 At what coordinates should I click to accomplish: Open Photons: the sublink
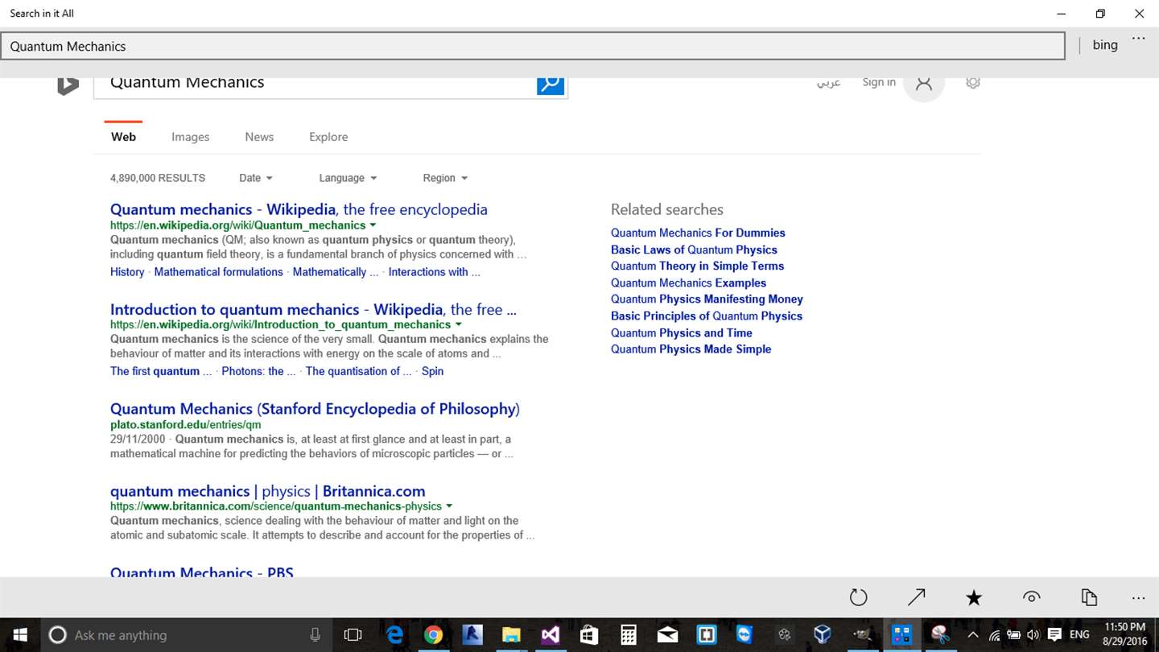click(x=258, y=371)
